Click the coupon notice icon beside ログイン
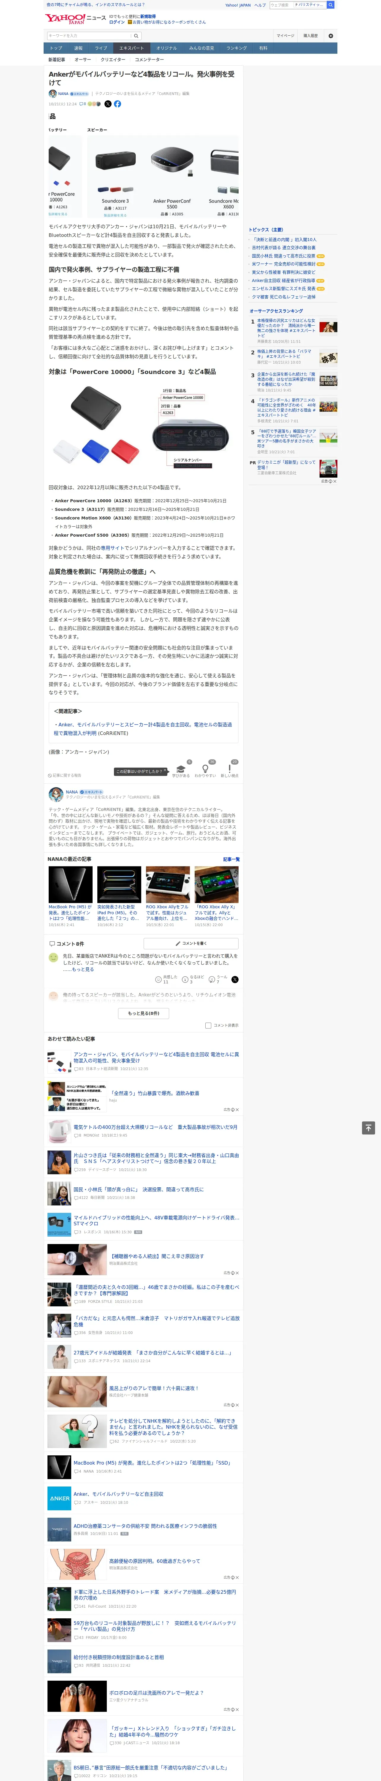The width and height of the screenshot is (381, 1781). pos(129,22)
